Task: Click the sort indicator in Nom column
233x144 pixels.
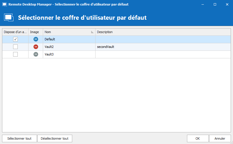Action: click(92, 32)
